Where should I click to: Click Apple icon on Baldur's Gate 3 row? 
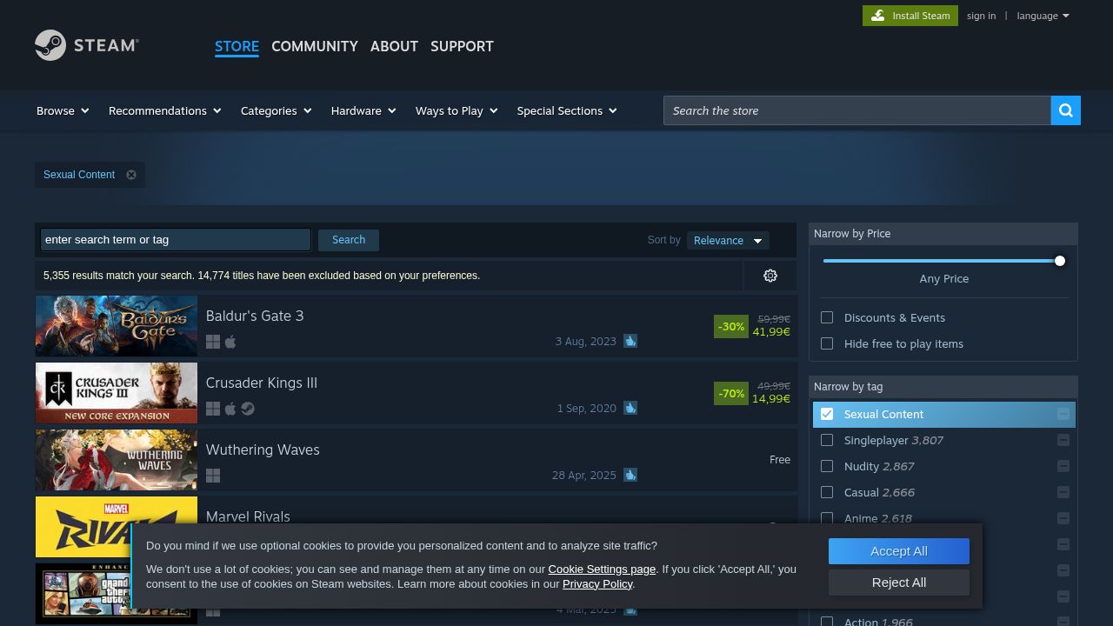230,342
